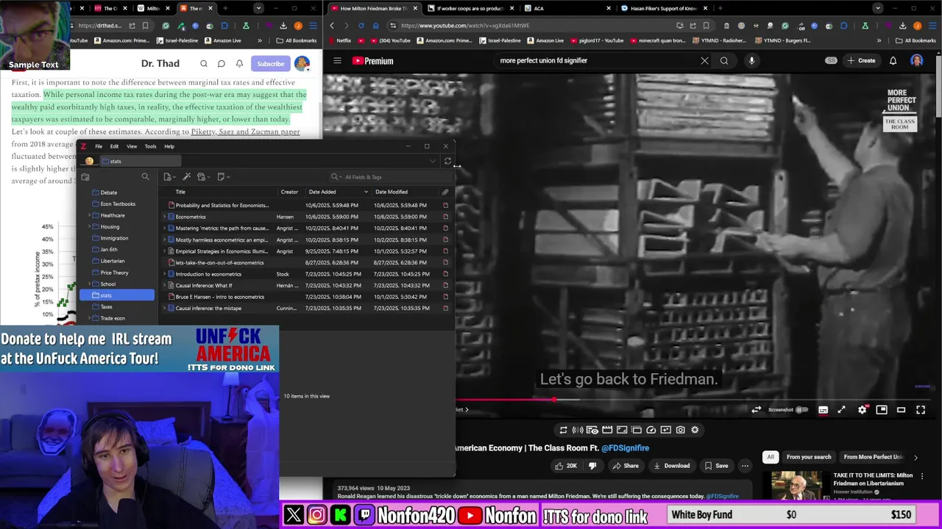This screenshot has height=529, width=942.
Task: Open Zotero File menu
Action: pyautogui.click(x=99, y=146)
